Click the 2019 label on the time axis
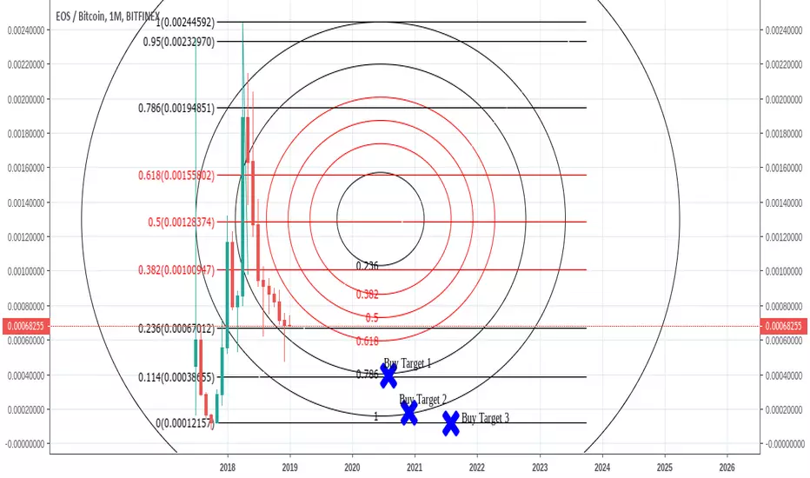 [289, 468]
